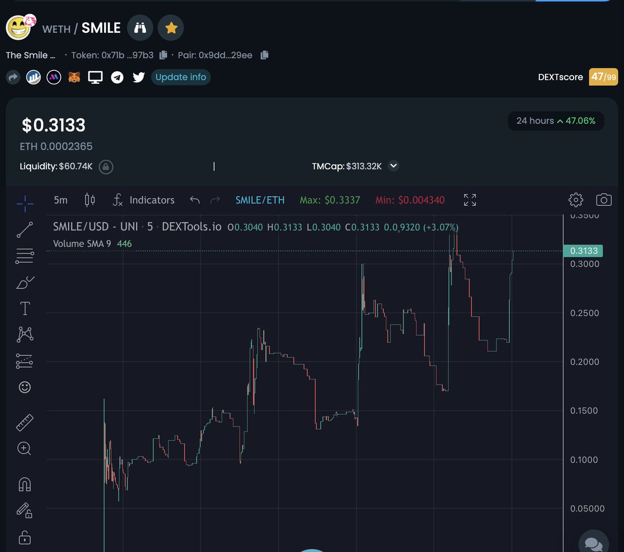Lock all drawings with the padlock tool
The image size is (624, 552).
tap(24, 537)
